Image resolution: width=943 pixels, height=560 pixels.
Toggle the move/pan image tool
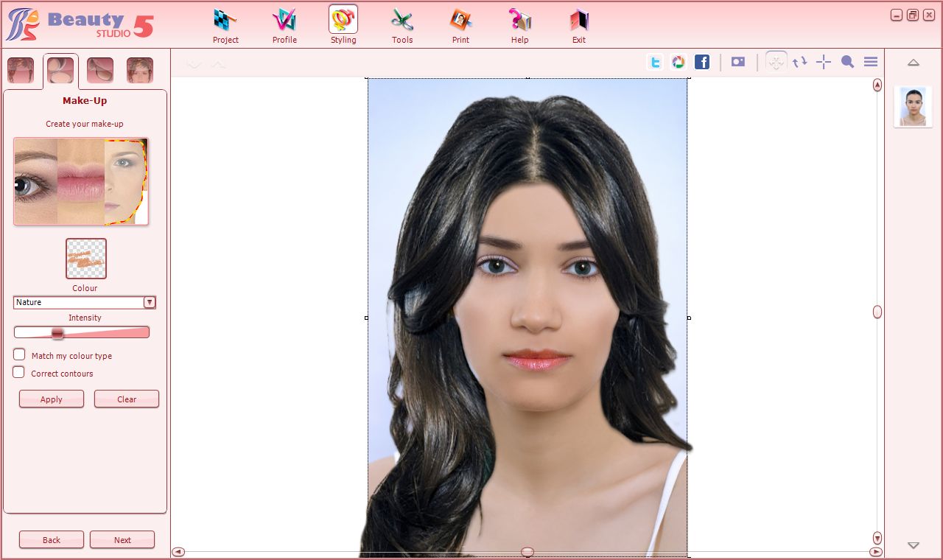pyautogui.click(x=777, y=63)
